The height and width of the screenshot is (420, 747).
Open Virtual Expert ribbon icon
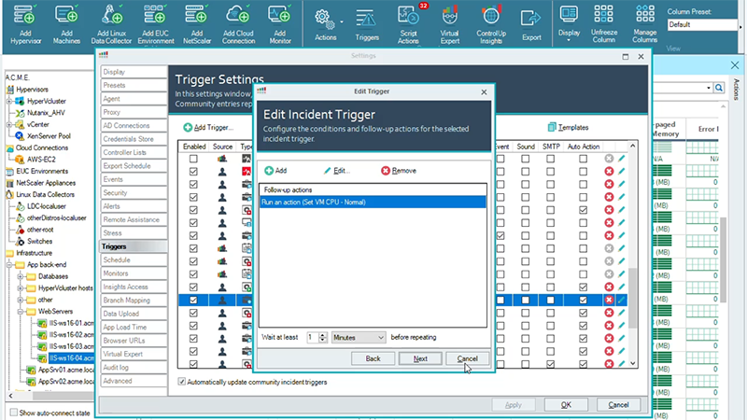click(449, 24)
